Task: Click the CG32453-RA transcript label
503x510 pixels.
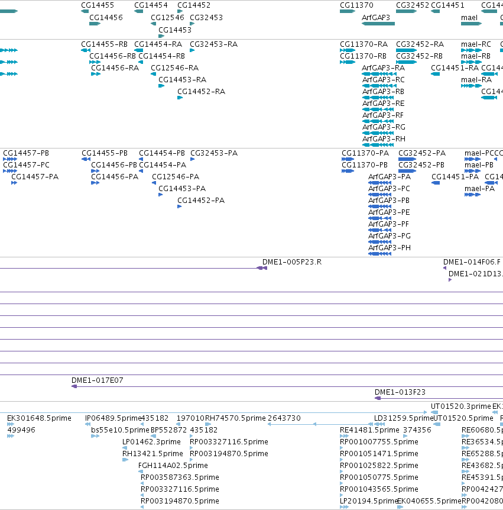Action: point(213,44)
